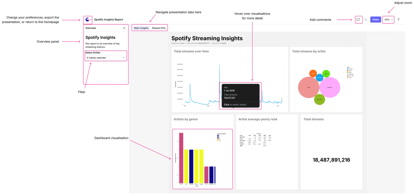This screenshot has width=414, height=196.
Task: Click the Artist average yearly rank title
Action: [258, 119]
